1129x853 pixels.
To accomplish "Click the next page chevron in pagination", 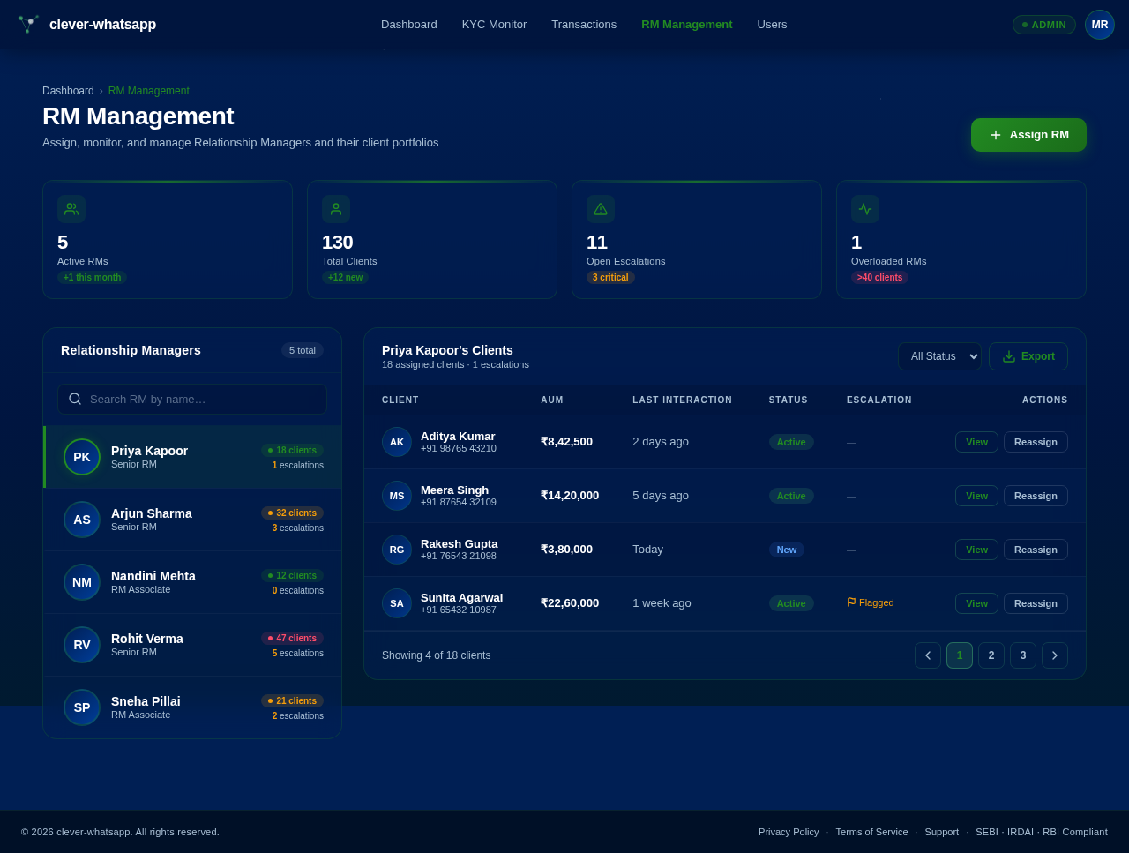I will pyautogui.click(x=1053, y=655).
